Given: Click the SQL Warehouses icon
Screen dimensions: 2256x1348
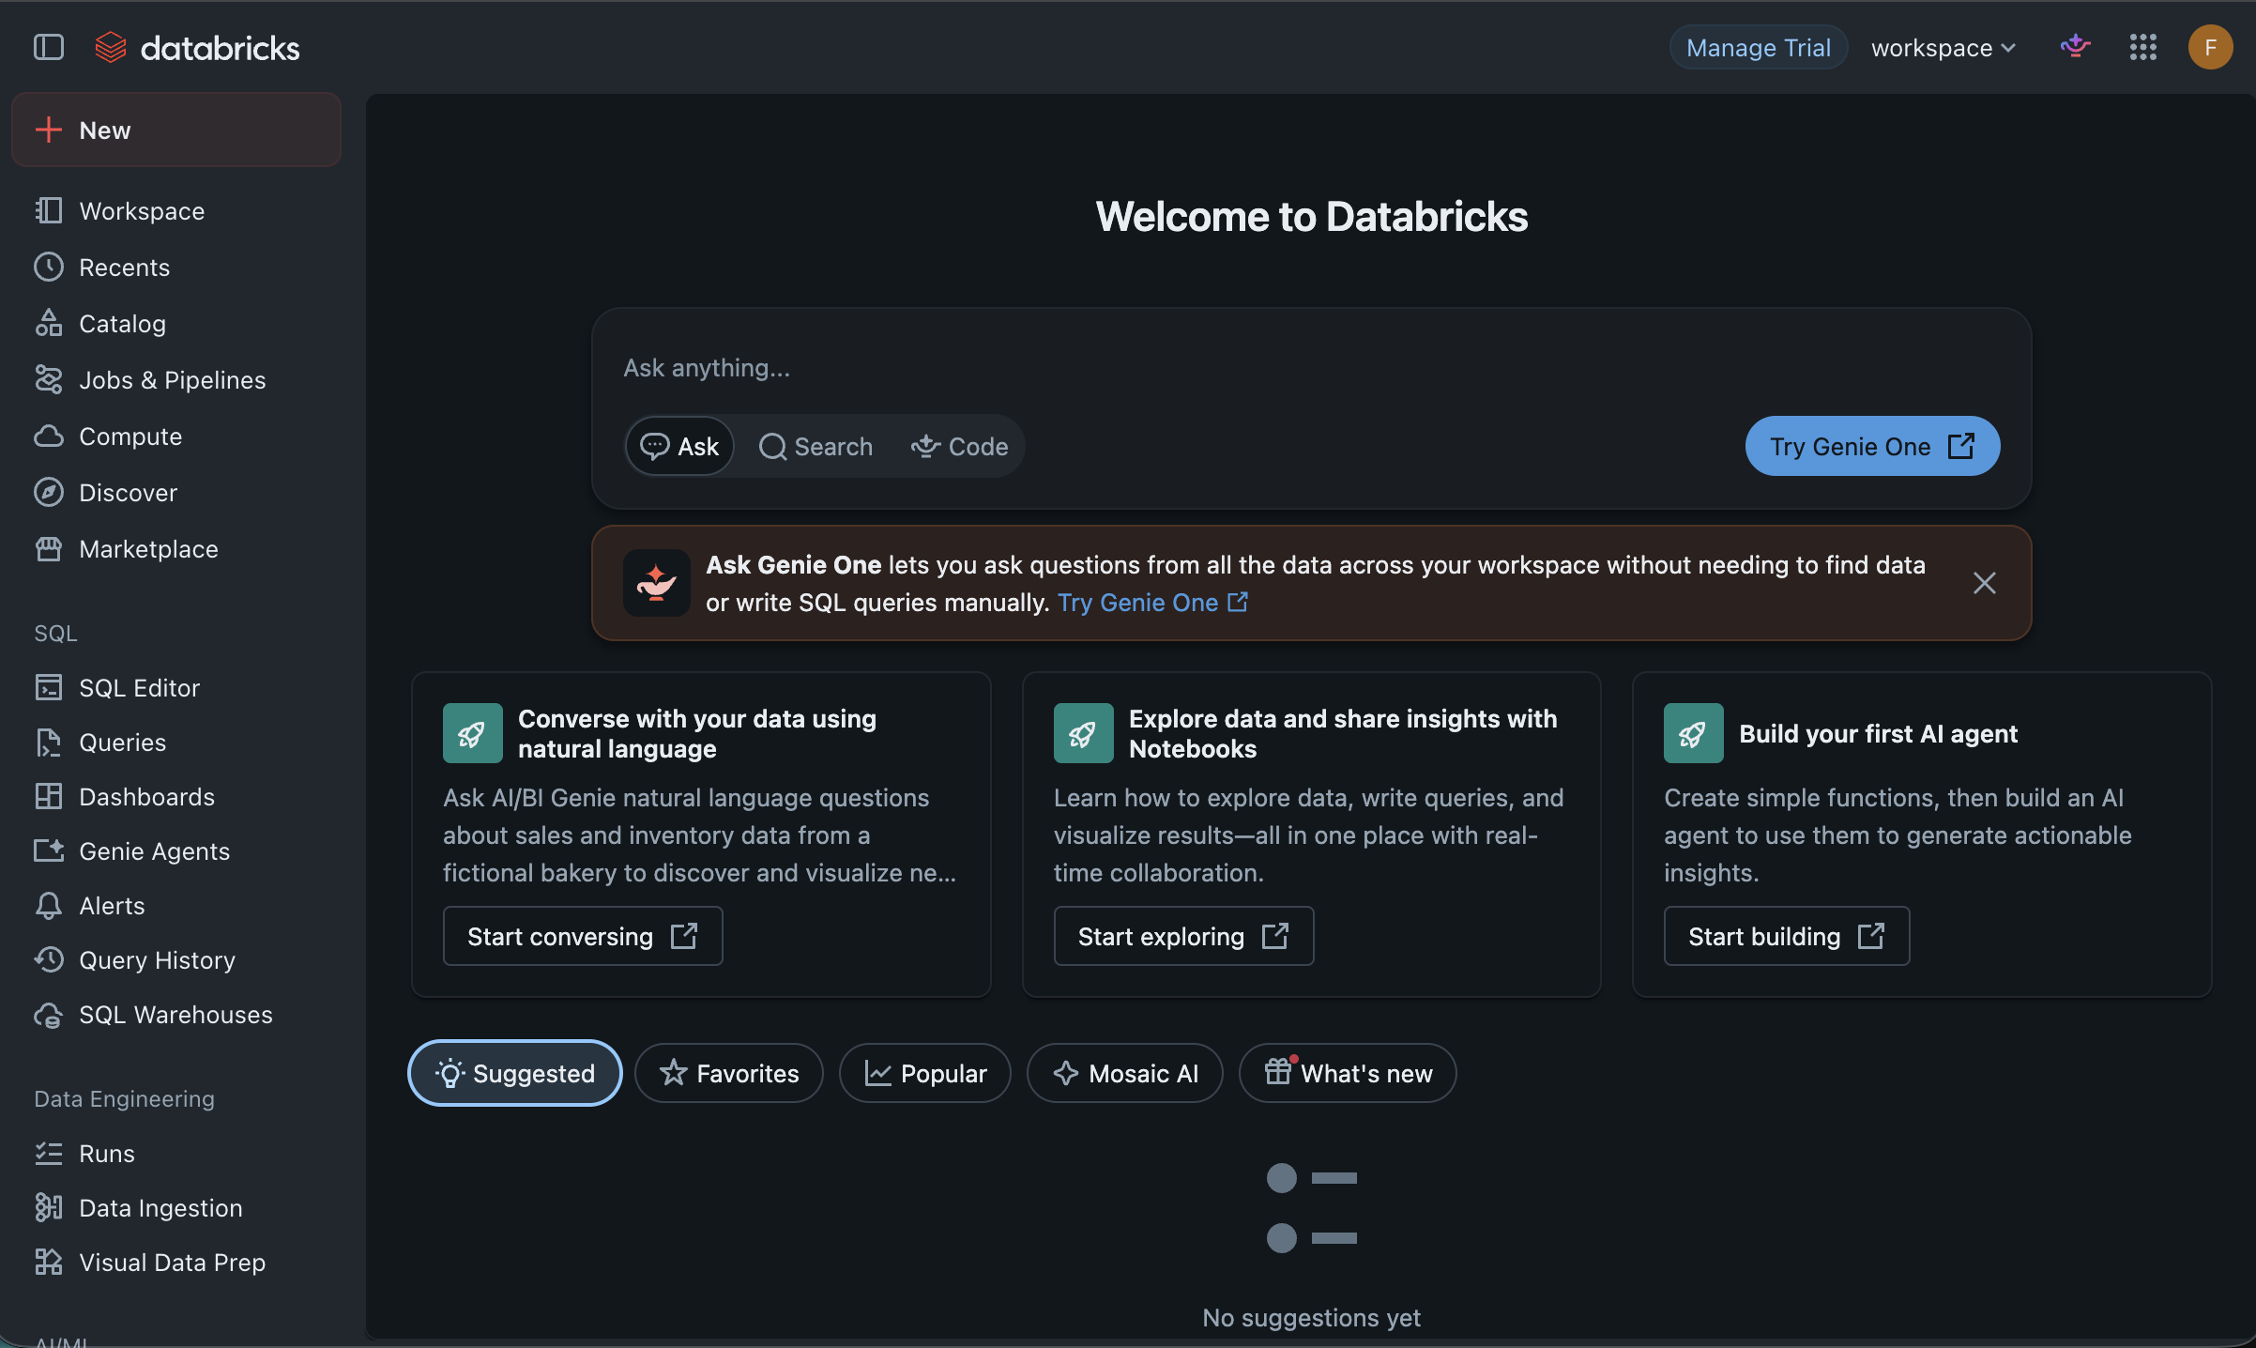Looking at the screenshot, I should pyautogui.click(x=49, y=1014).
